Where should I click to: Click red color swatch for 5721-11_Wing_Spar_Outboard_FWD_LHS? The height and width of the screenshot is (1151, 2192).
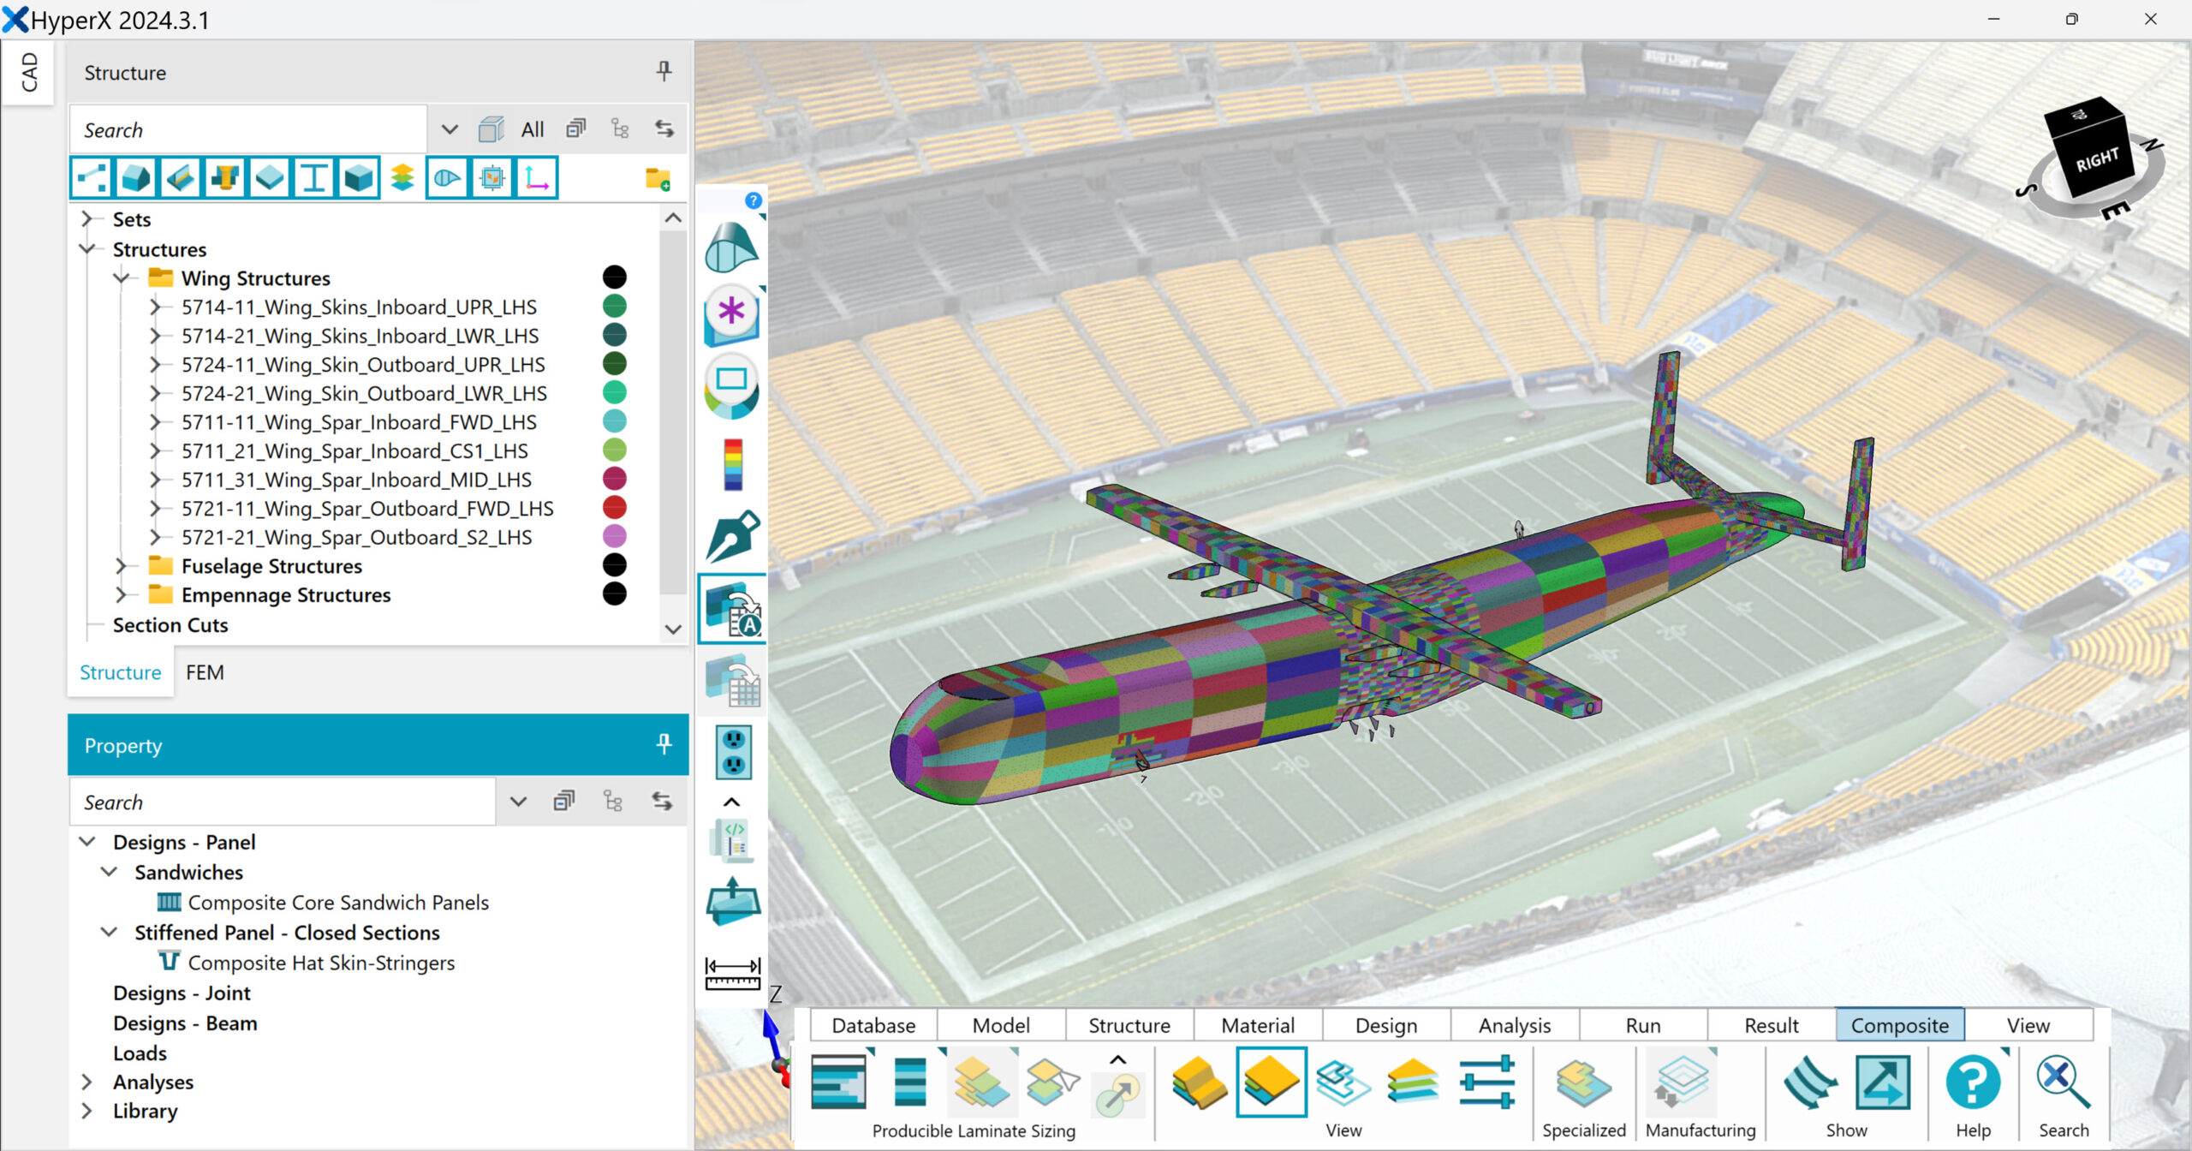pyautogui.click(x=614, y=508)
